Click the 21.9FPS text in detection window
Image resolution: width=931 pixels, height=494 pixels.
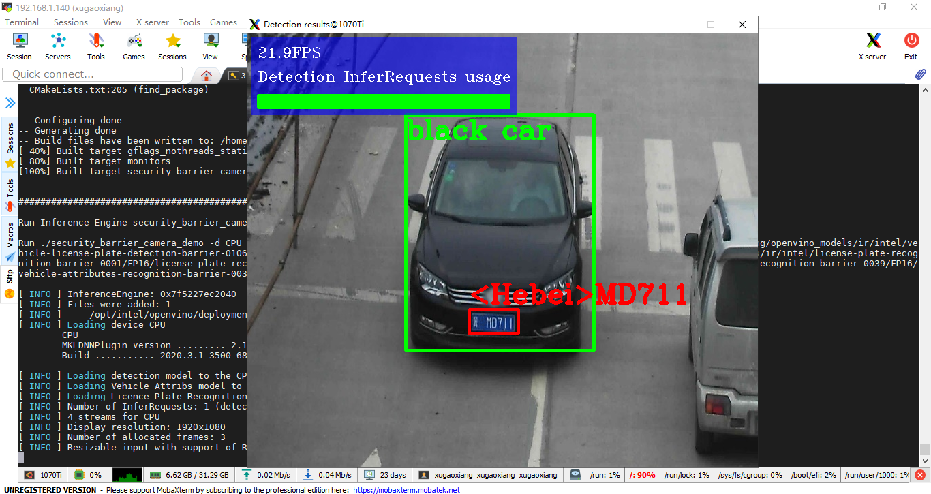pyautogui.click(x=289, y=53)
